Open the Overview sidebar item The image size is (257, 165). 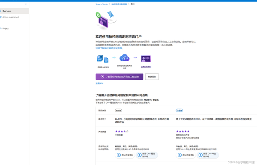15,11
